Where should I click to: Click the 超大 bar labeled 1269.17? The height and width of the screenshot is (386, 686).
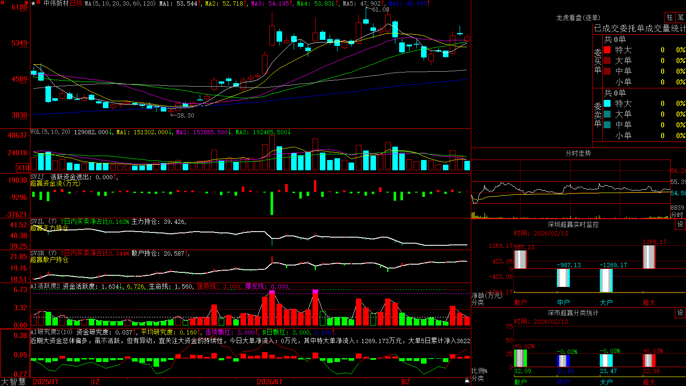(x=649, y=257)
